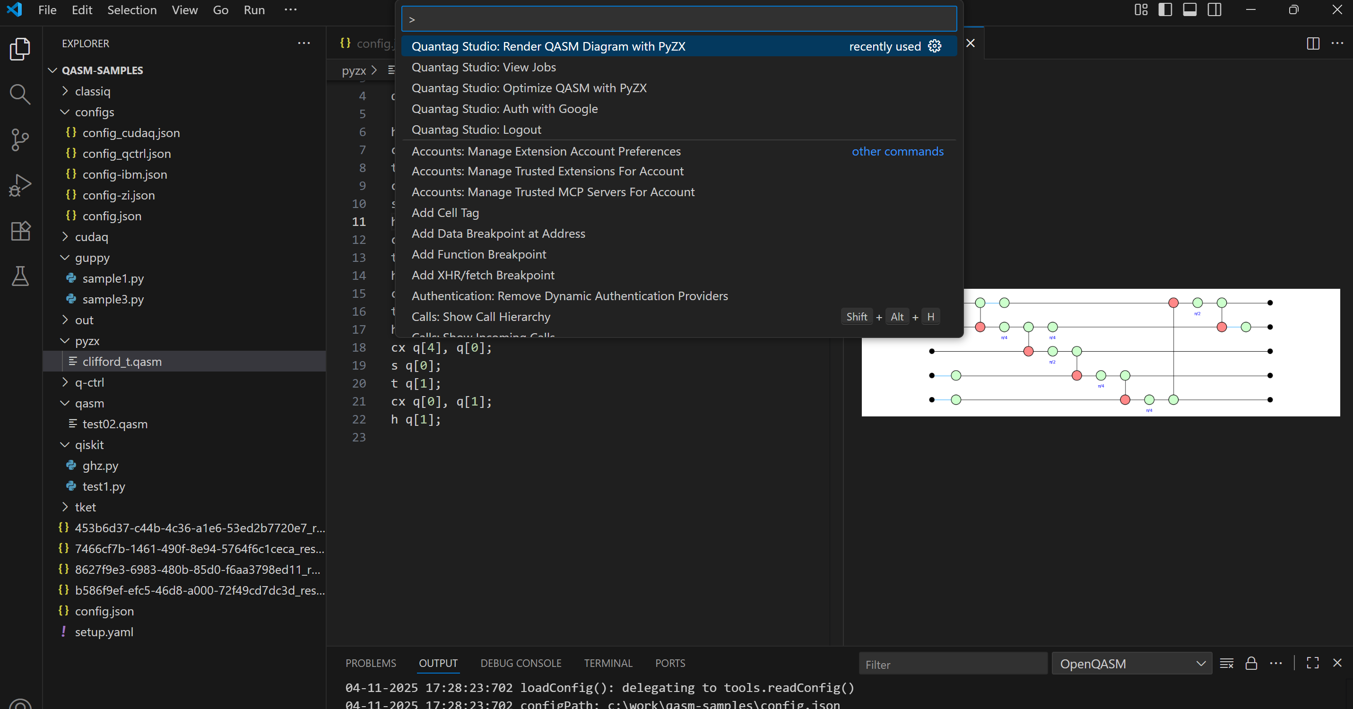Image resolution: width=1353 pixels, height=709 pixels.
Task: Toggle the primary side bar visibility
Action: tap(1165, 10)
